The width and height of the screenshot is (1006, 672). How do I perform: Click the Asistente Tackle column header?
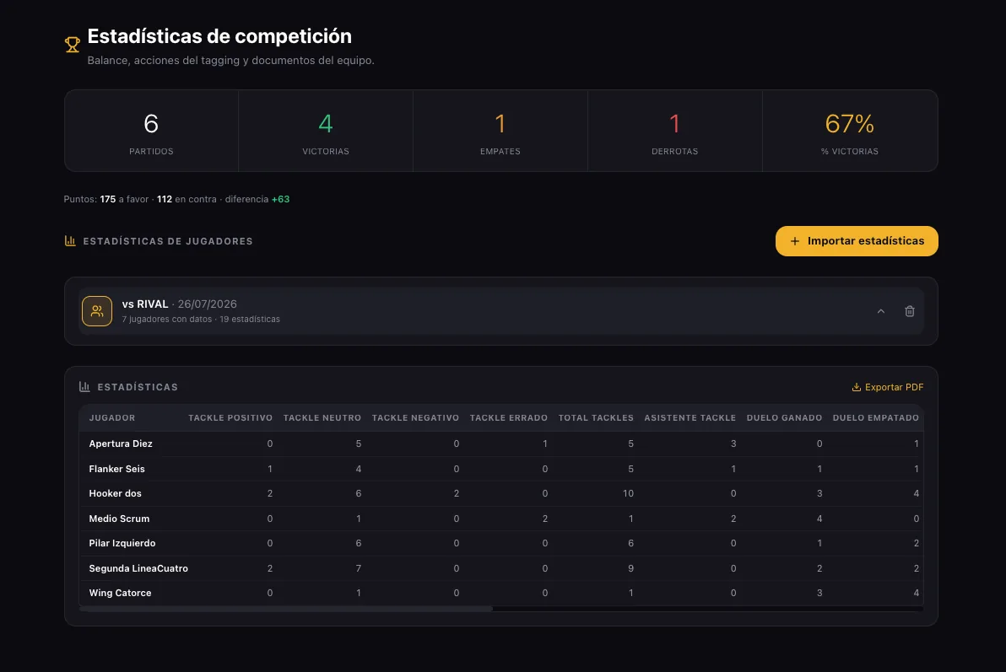click(x=690, y=417)
